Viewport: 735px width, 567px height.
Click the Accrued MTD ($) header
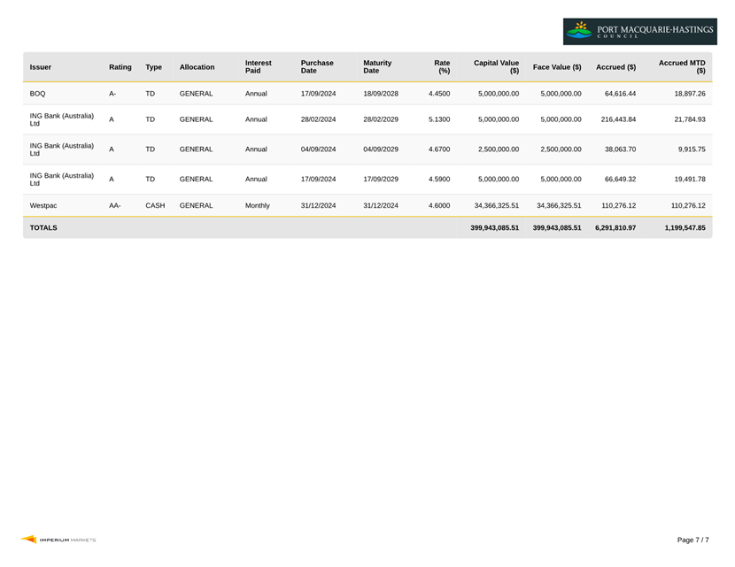pyautogui.click(x=682, y=66)
